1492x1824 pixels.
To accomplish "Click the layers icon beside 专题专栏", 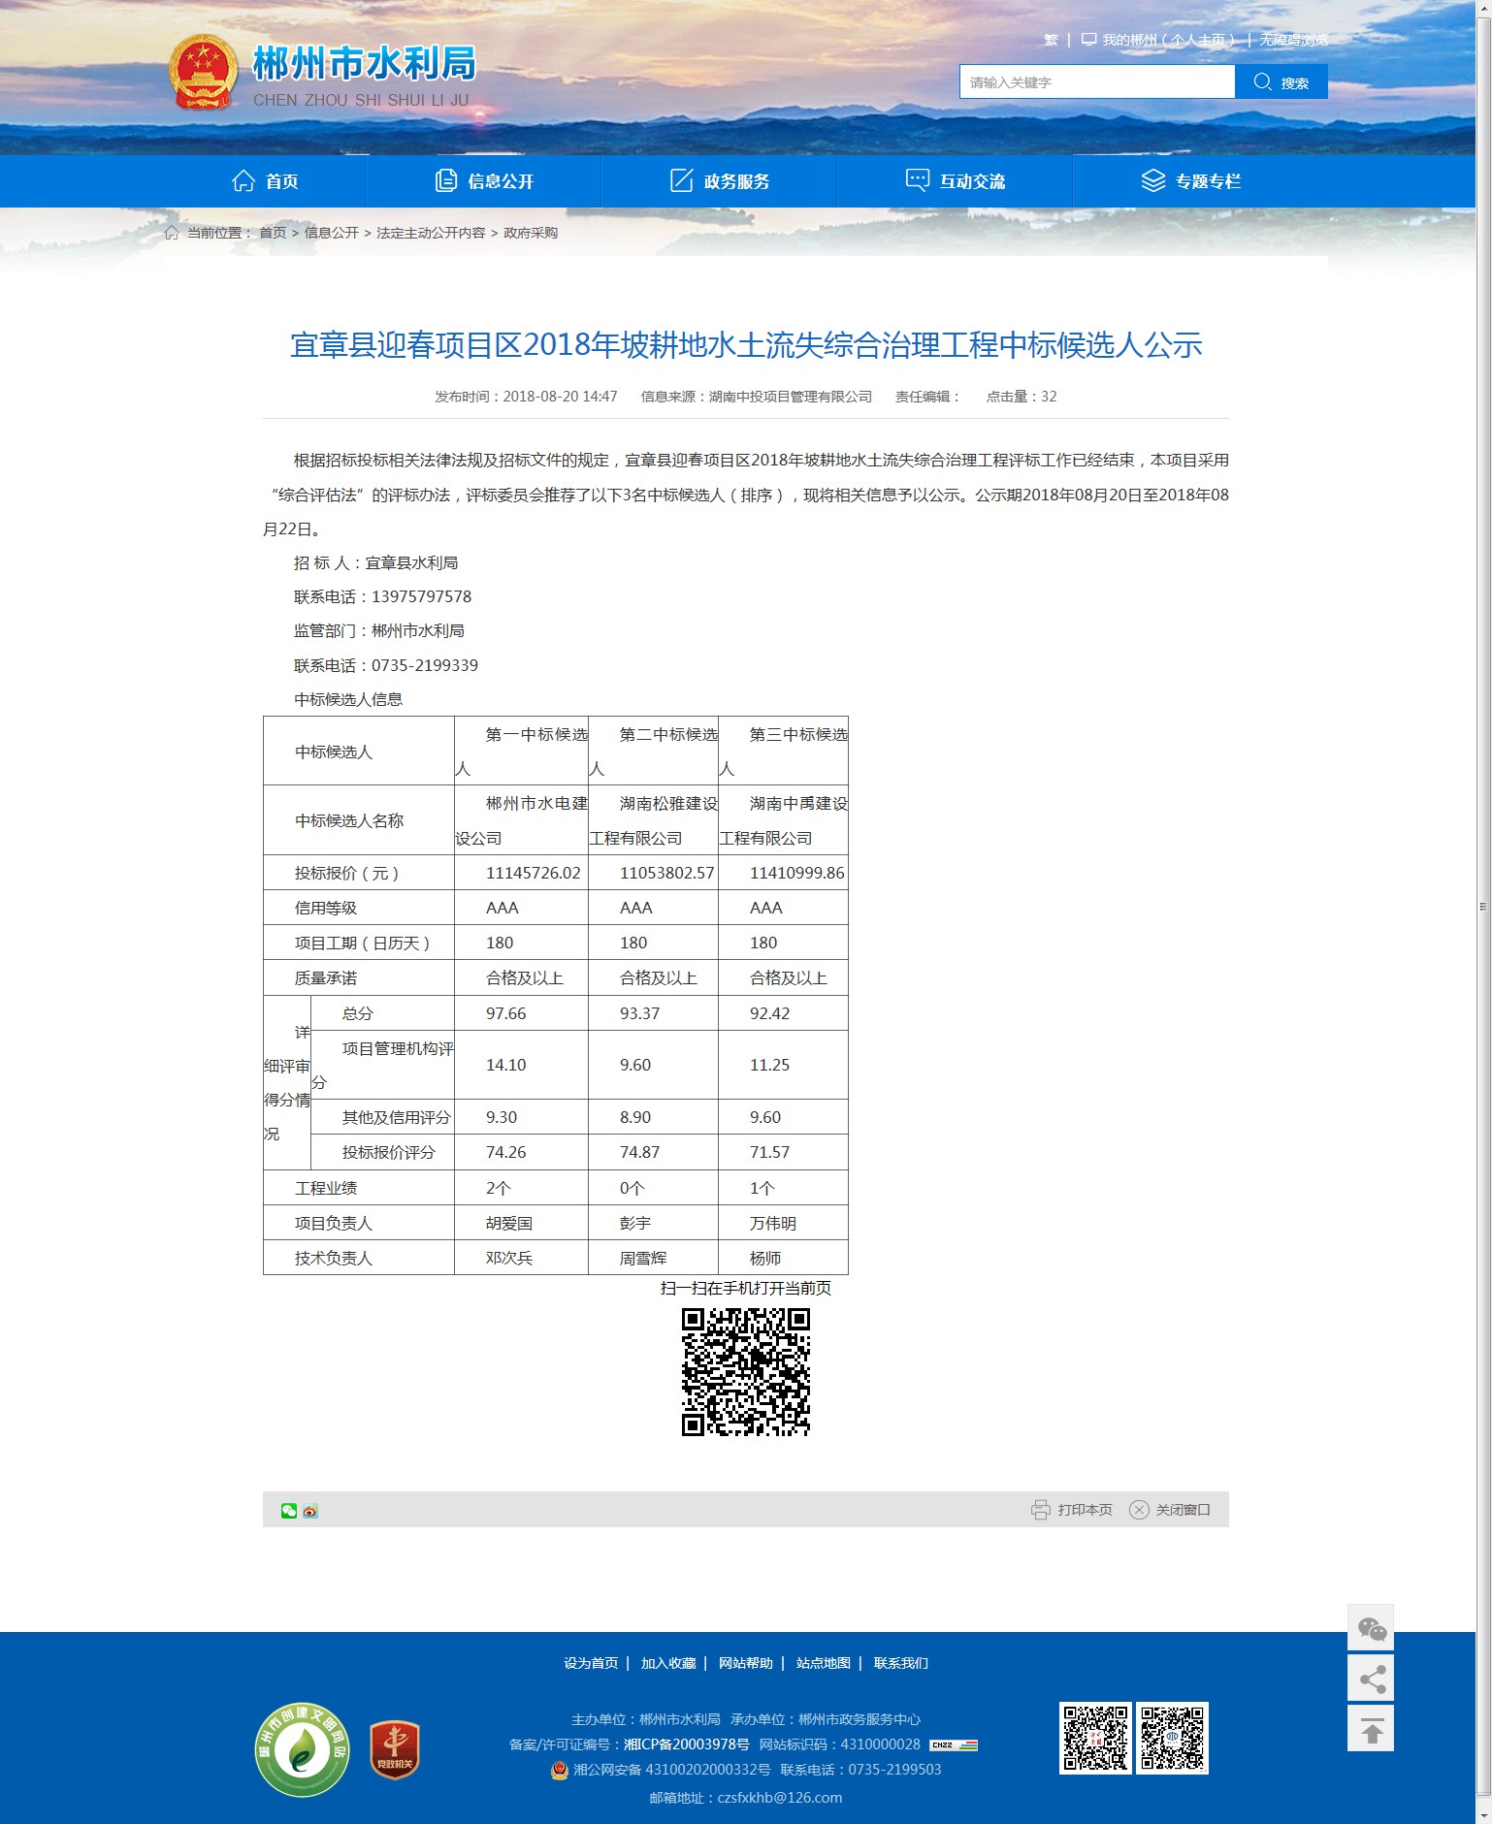I will point(1153,180).
